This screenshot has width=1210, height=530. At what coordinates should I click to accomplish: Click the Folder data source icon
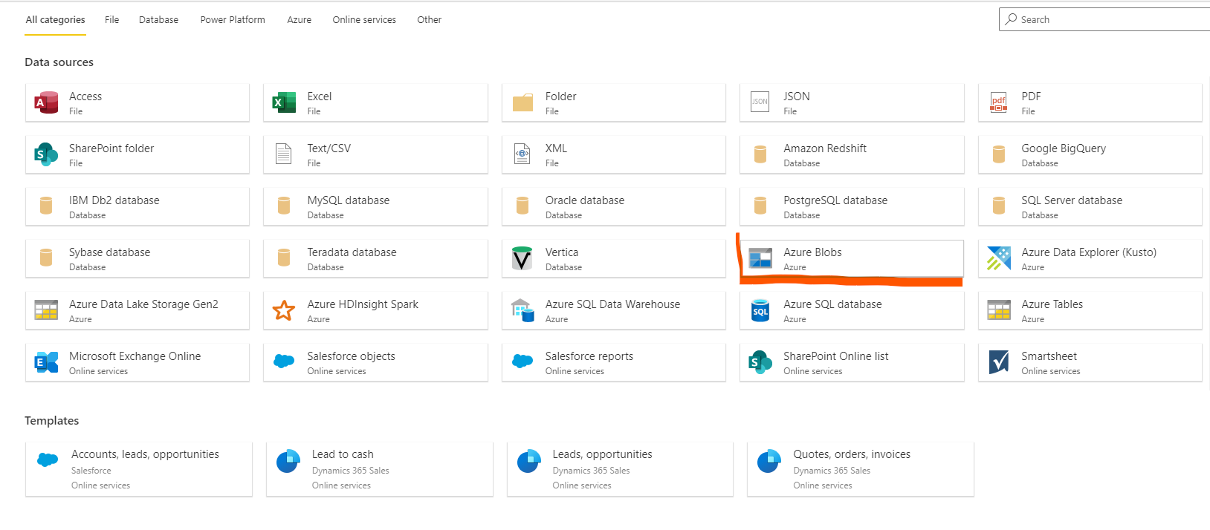point(522,102)
